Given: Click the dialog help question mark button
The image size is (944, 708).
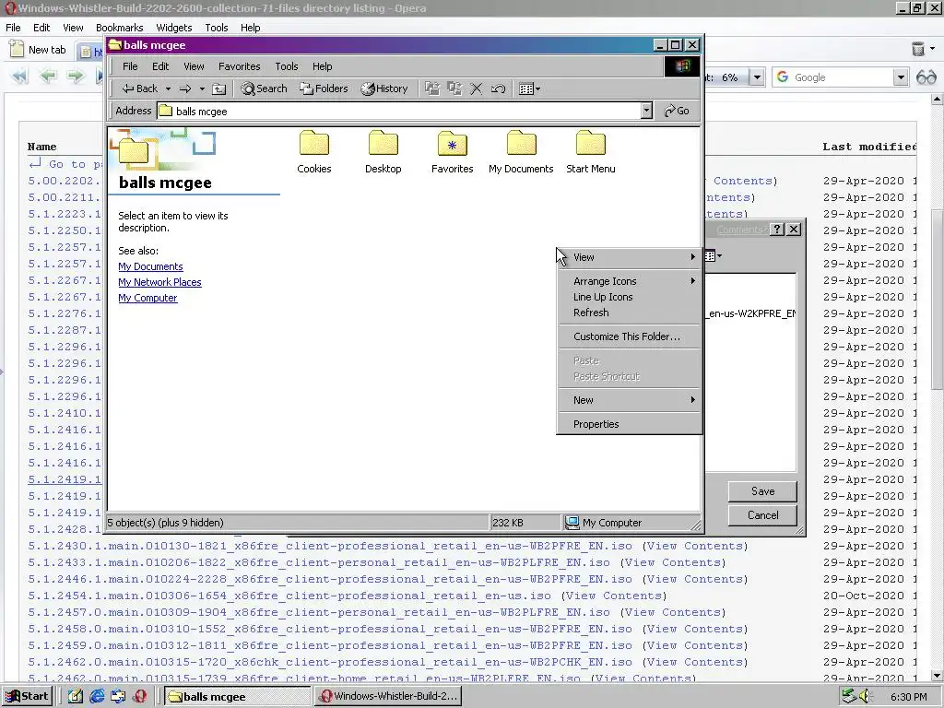Looking at the screenshot, I should [x=777, y=230].
